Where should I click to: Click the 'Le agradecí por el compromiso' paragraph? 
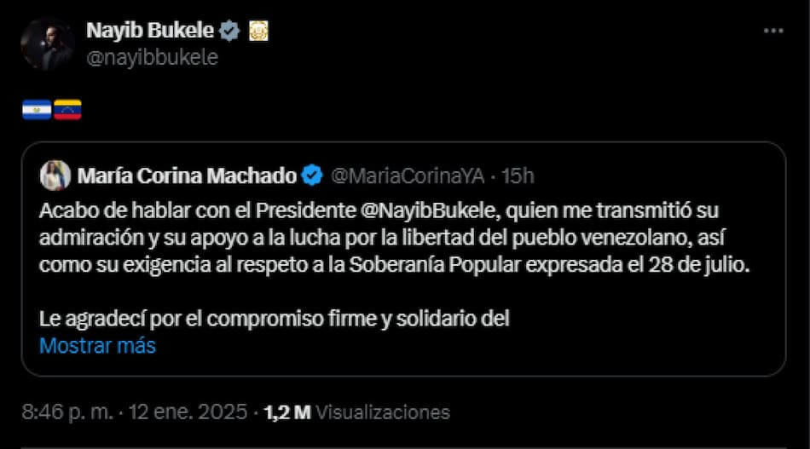(274, 319)
